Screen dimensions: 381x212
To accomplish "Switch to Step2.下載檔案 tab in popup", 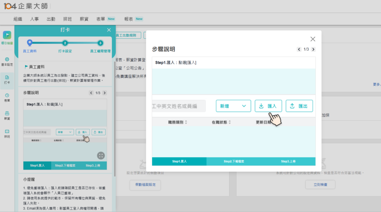I will (234, 162).
